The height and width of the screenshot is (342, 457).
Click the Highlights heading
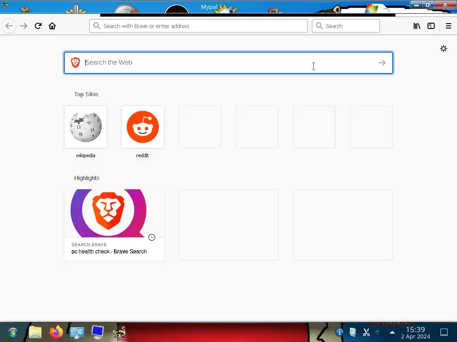pyautogui.click(x=87, y=178)
